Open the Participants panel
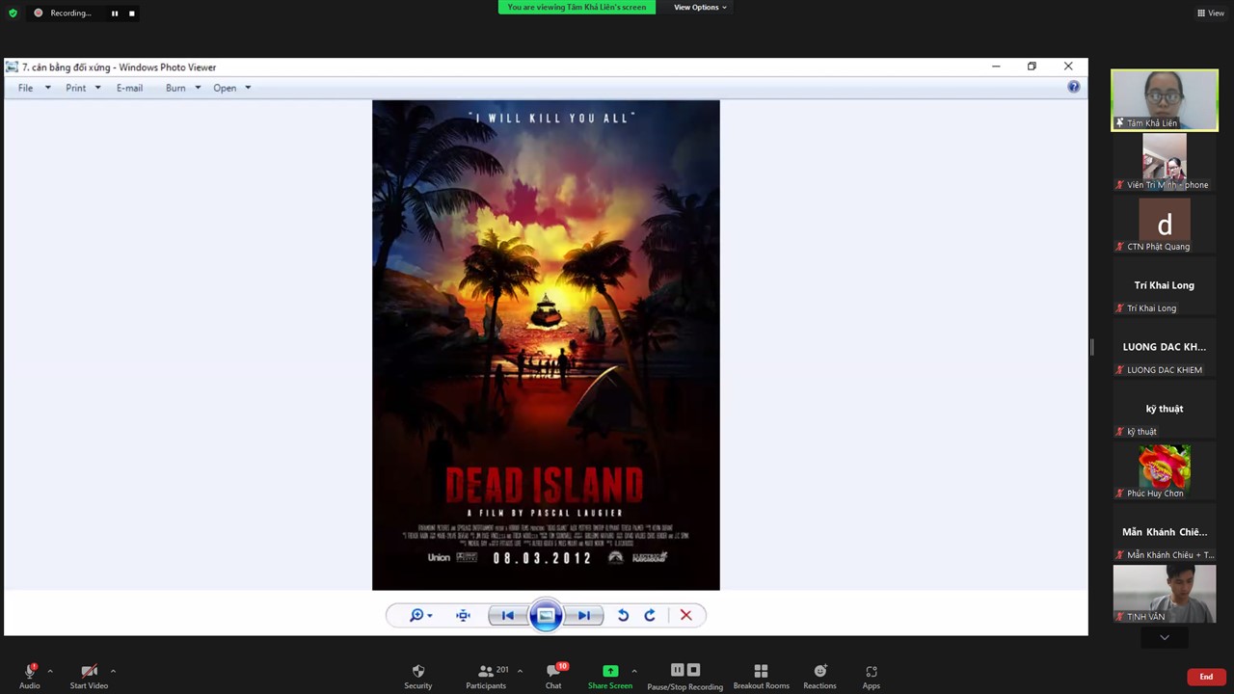Image resolution: width=1234 pixels, height=694 pixels. click(486, 676)
